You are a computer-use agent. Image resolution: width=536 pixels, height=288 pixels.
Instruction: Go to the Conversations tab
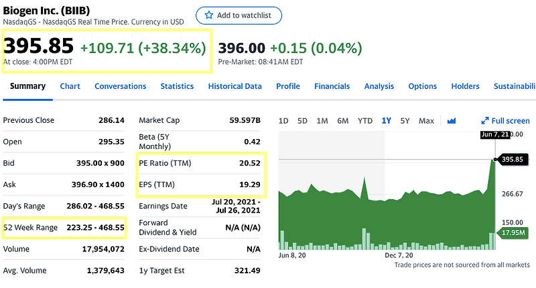click(x=121, y=86)
